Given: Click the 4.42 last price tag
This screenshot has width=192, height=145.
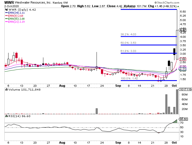Looking at the screenshot, I should pos(183,30).
